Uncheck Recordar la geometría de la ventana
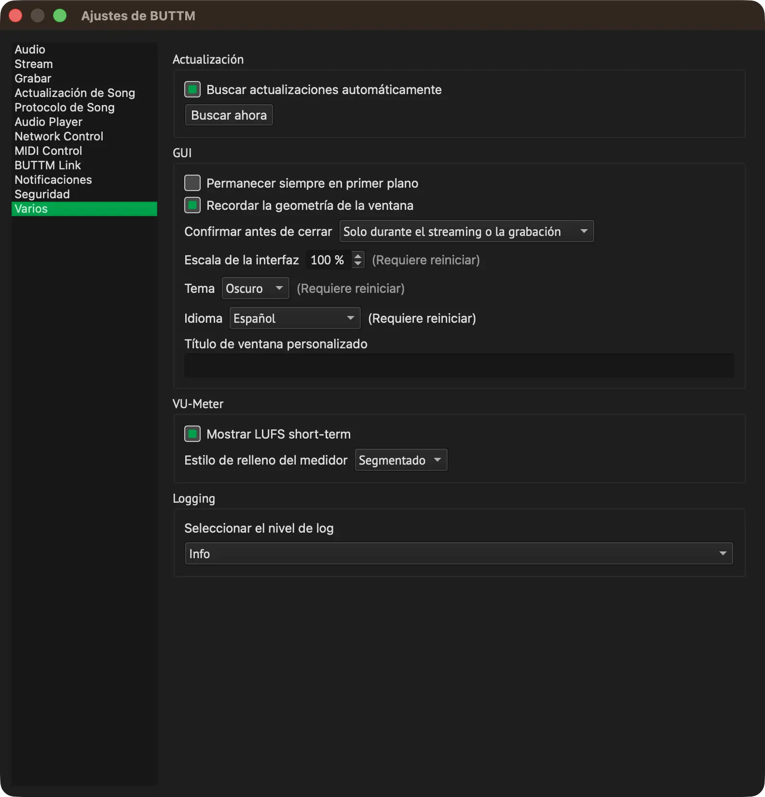The width and height of the screenshot is (765, 797). coord(192,206)
